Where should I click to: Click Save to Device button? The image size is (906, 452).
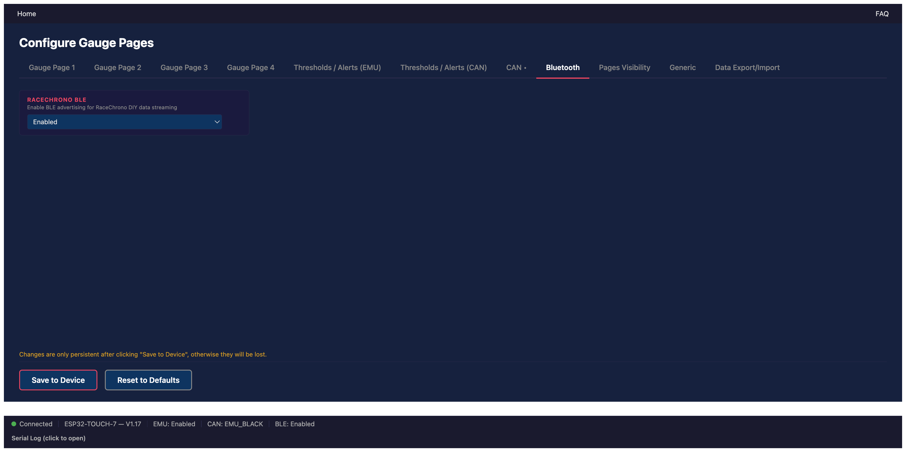coord(58,380)
